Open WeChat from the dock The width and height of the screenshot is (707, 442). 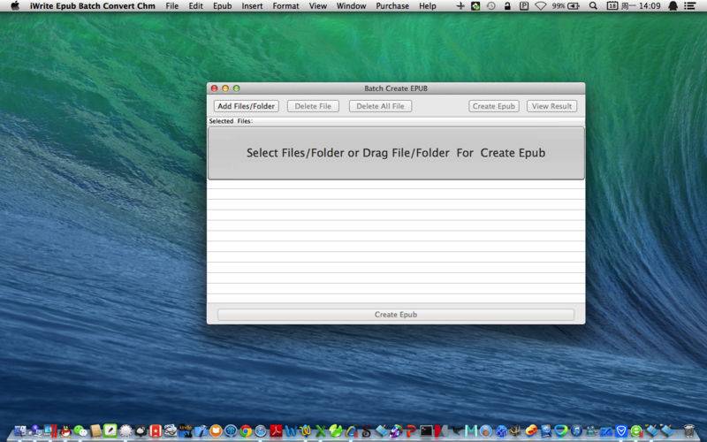click(x=80, y=431)
